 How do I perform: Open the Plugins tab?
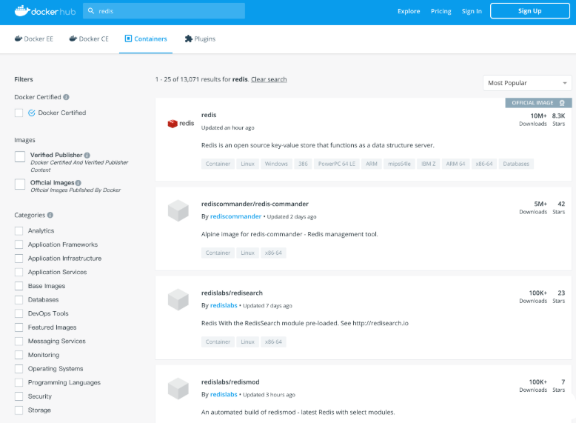[200, 39]
